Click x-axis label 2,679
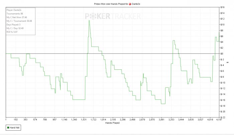This screenshot has width=234, height=135. pyautogui.click(x=142, y=120)
